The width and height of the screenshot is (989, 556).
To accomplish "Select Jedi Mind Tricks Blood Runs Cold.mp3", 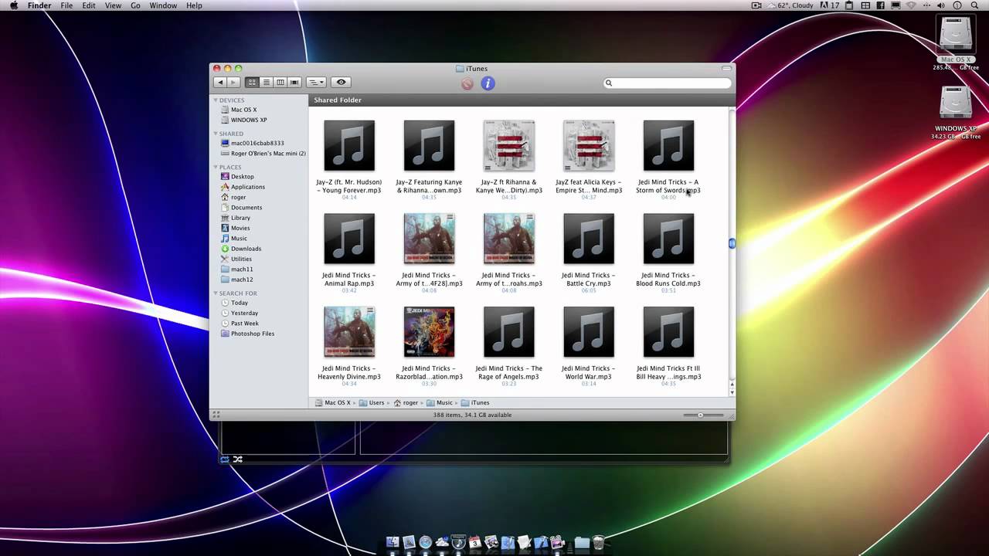I will coord(668,239).
